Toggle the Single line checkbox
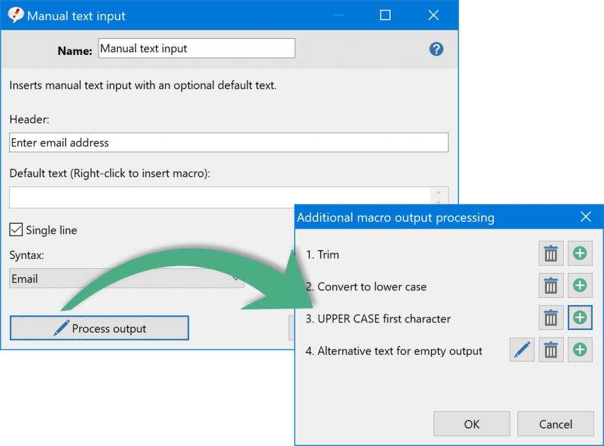This screenshot has width=604, height=446. point(16,230)
